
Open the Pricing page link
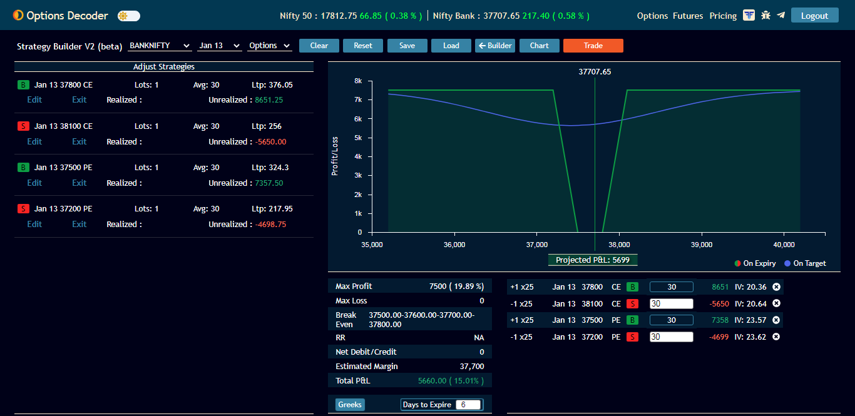point(723,16)
